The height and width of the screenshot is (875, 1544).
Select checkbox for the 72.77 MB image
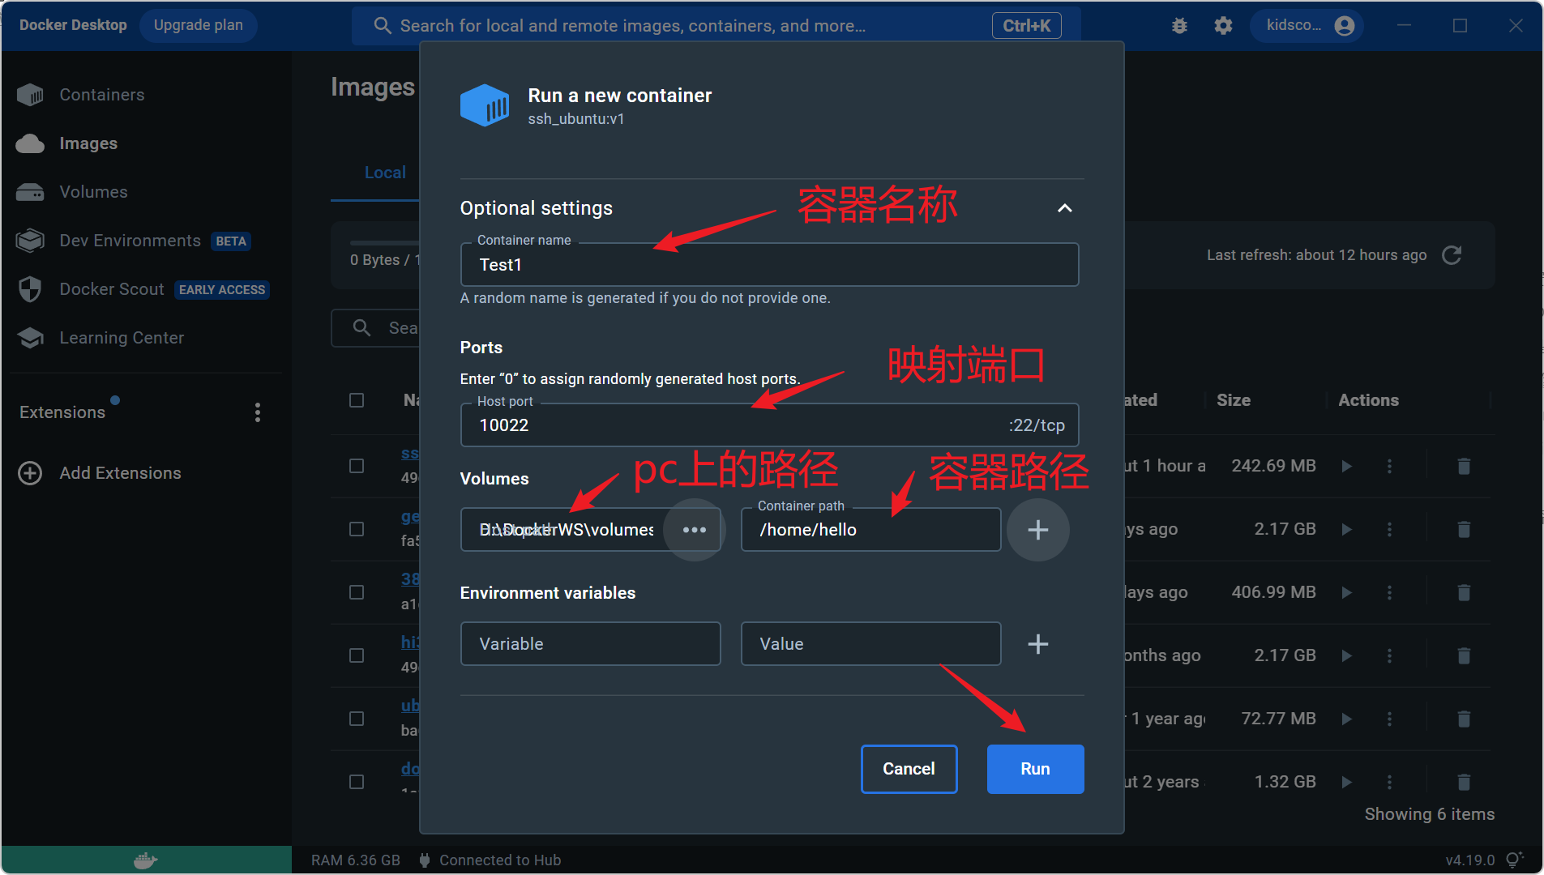click(357, 719)
